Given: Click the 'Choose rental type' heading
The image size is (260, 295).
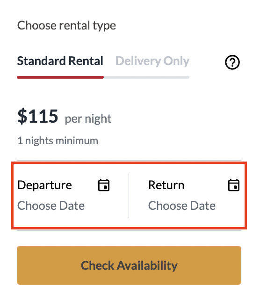Looking at the screenshot, I should coord(66,25).
